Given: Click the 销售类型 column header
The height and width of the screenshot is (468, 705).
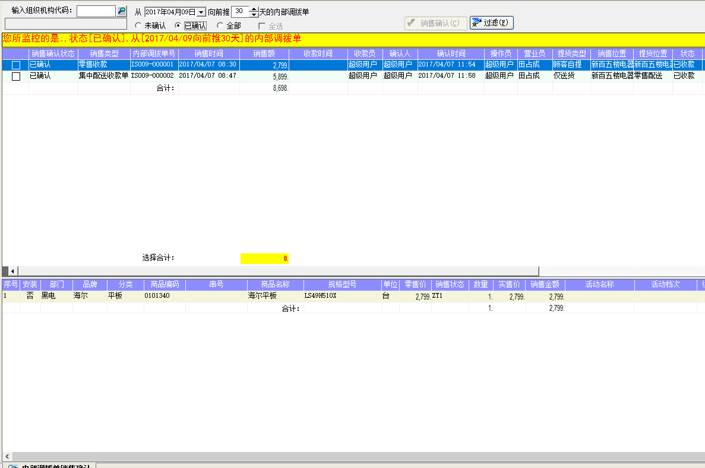Looking at the screenshot, I should [x=104, y=53].
